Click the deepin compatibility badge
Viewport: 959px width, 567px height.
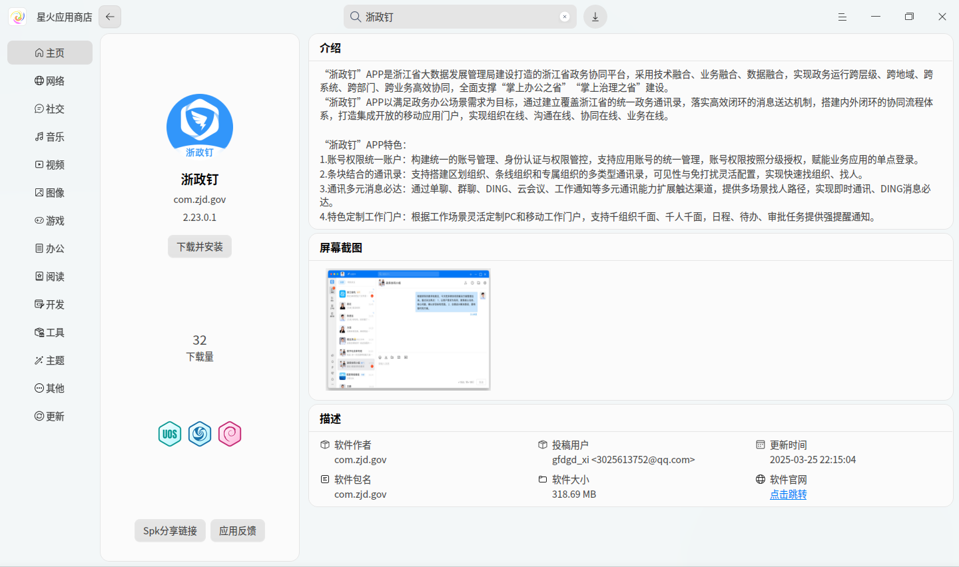pyautogui.click(x=200, y=434)
